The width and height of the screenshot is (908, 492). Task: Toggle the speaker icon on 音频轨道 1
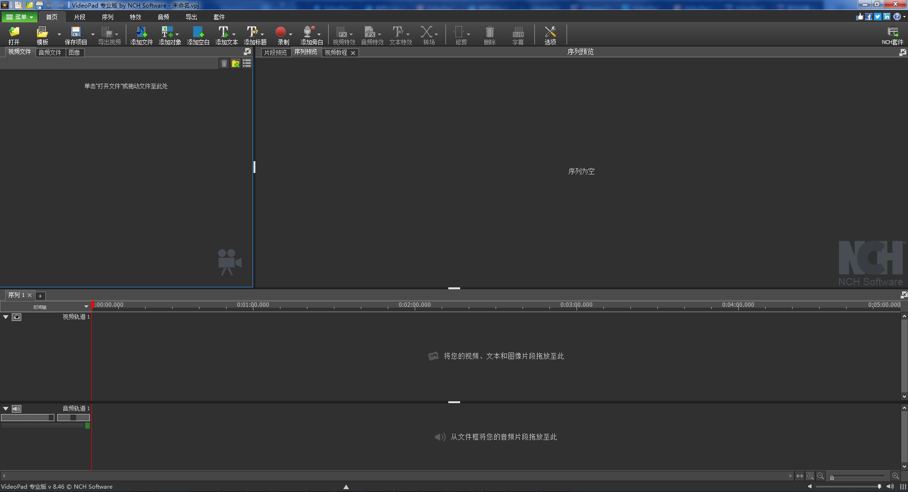[17, 409]
